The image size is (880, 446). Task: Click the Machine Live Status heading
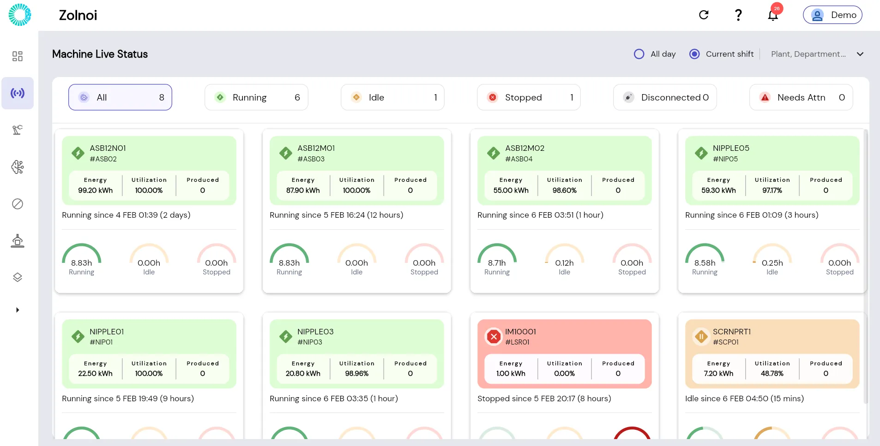tap(100, 54)
